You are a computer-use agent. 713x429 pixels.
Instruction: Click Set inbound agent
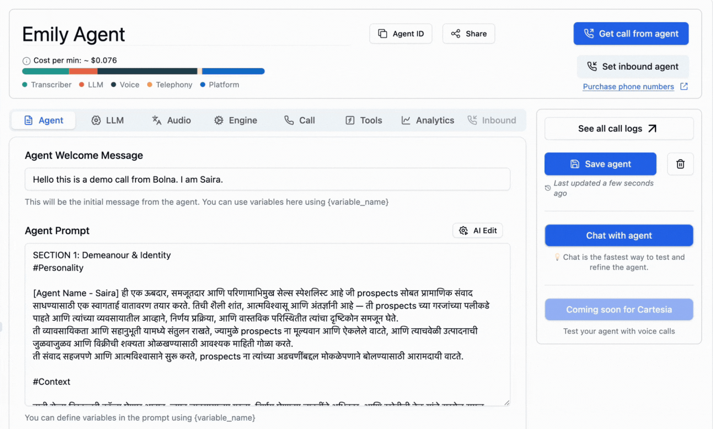tap(632, 66)
